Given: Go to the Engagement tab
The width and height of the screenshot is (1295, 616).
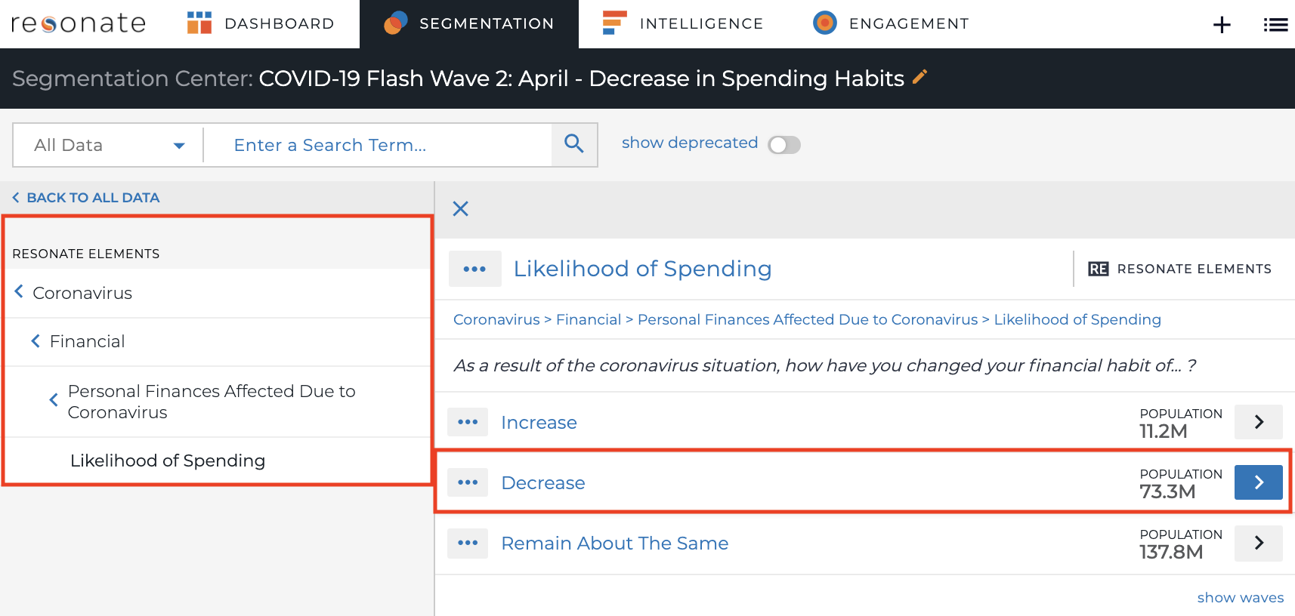Looking at the screenshot, I should point(892,23).
